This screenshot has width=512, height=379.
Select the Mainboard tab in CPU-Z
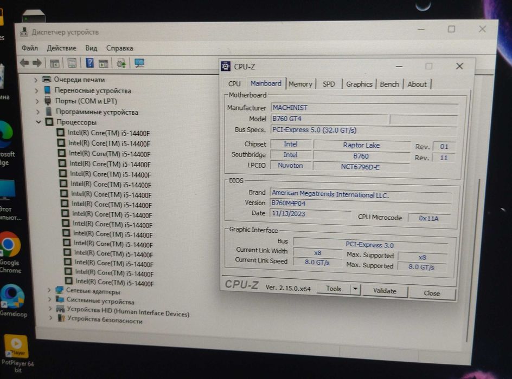[266, 83]
